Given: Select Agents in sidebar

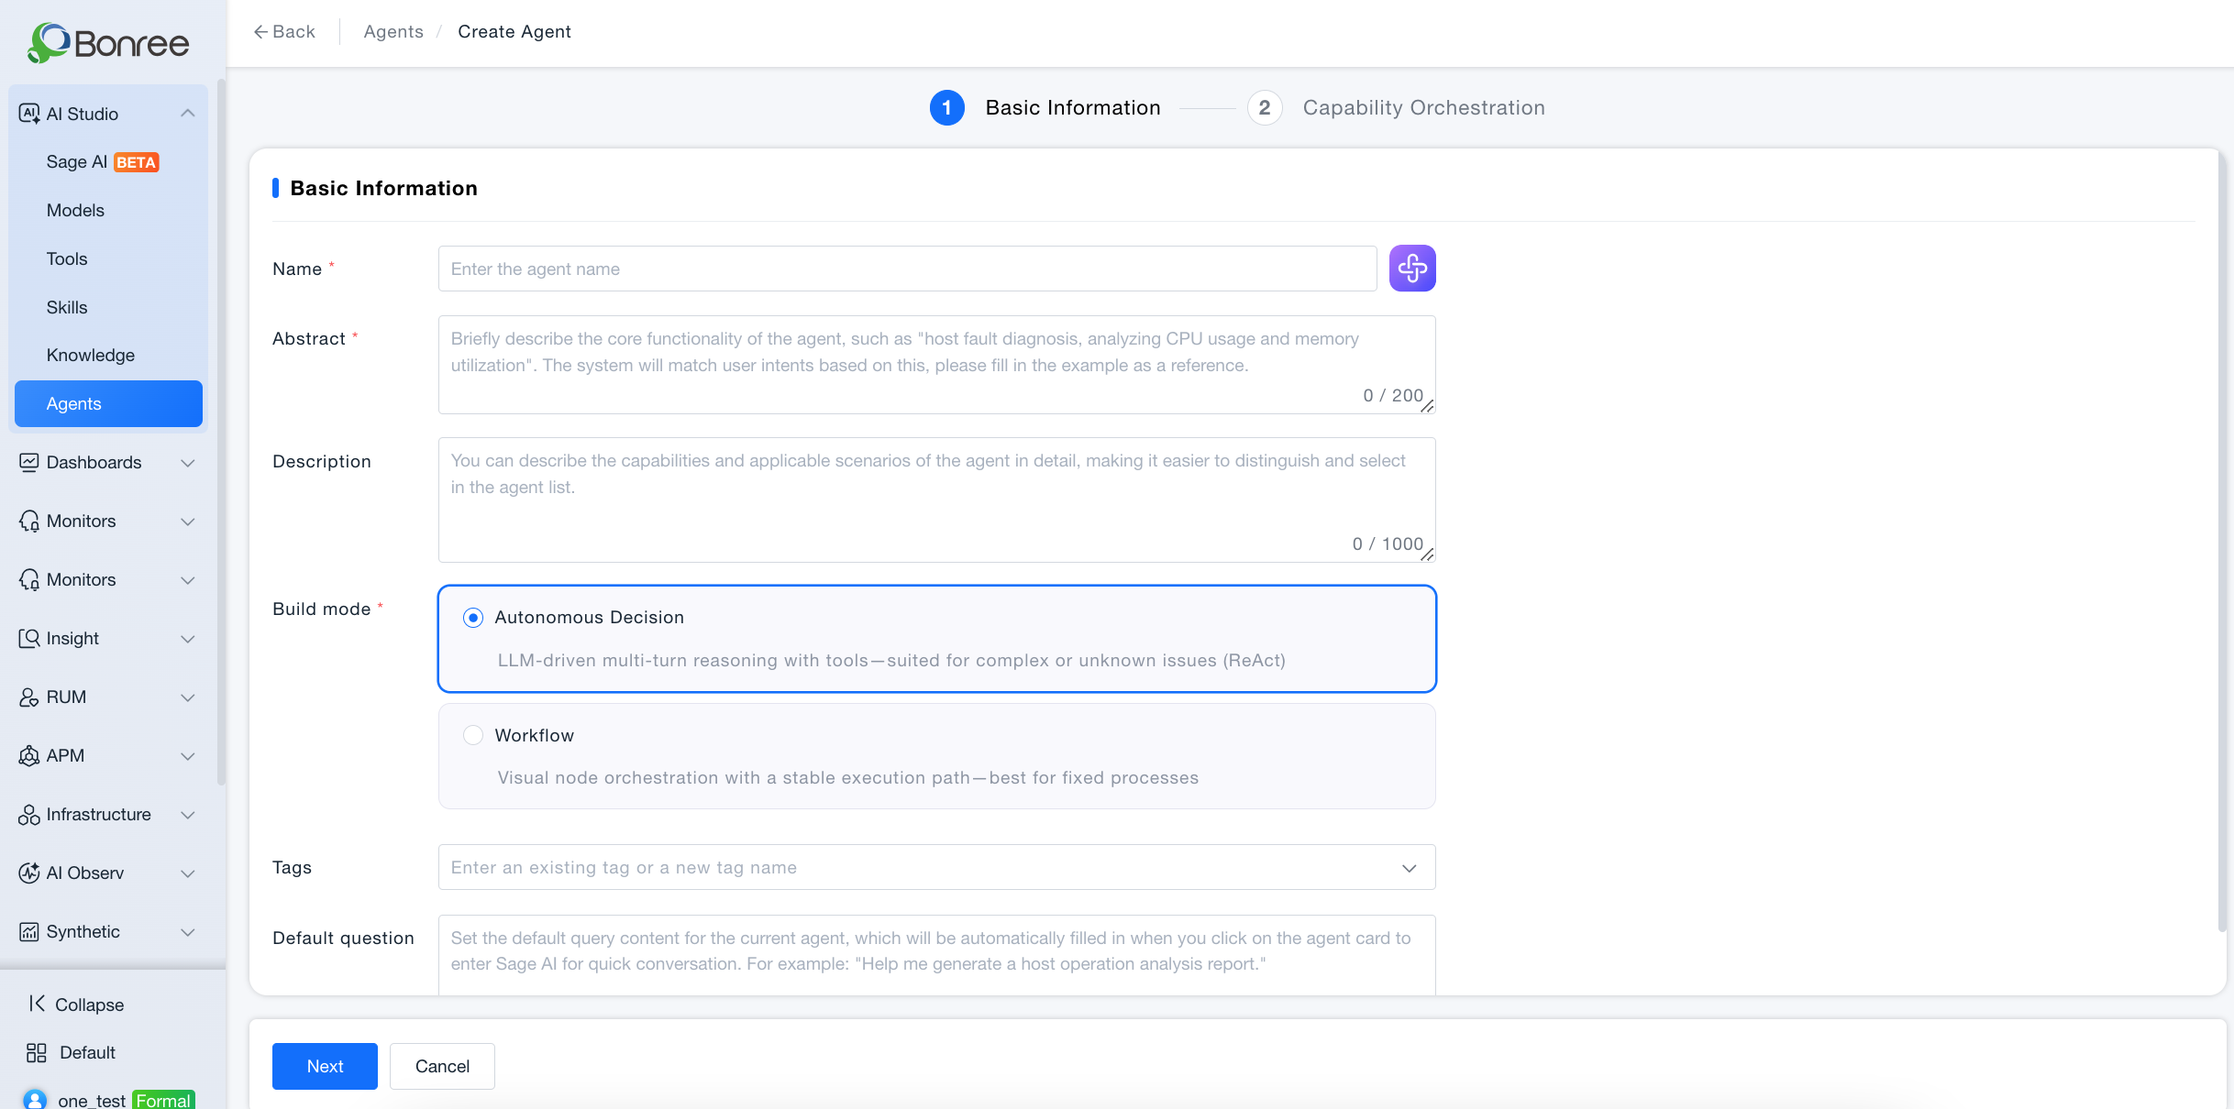Looking at the screenshot, I should click(x=108, y=403).
